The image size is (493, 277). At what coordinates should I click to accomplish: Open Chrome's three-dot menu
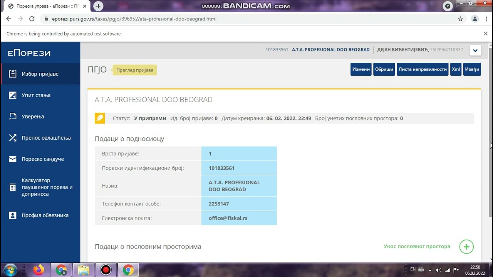click(486, 19)
